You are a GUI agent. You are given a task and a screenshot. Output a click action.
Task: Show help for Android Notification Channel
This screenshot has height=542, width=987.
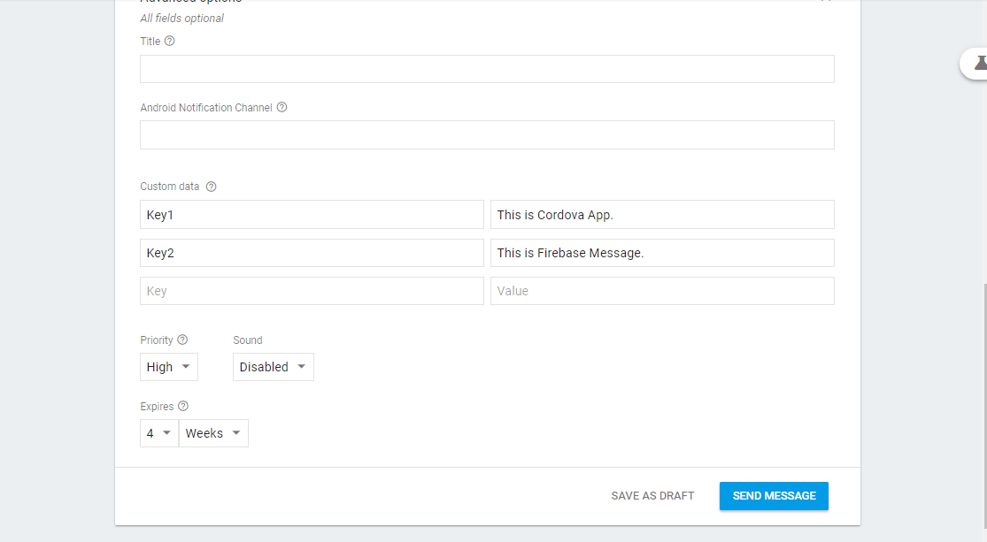(282, 108)
